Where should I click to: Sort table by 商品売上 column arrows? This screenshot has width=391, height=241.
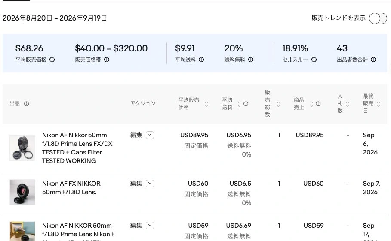point(312,104)
